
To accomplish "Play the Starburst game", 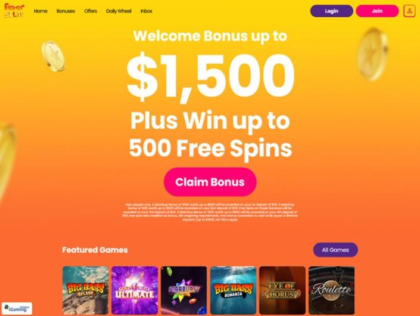I will pos(183,290).
